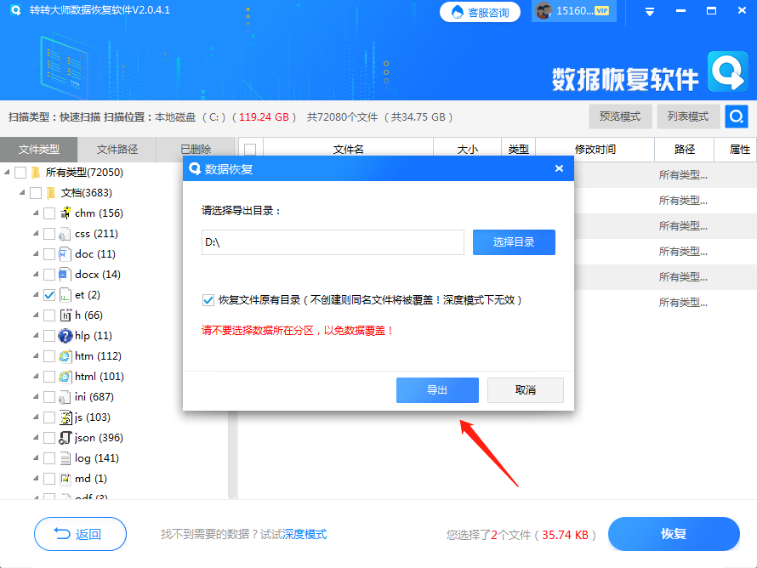This screenshot has width=757, height=568.
Task: Click the 导出 export button
Action: tap(437, 390)
